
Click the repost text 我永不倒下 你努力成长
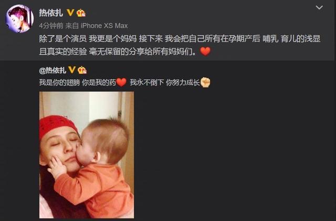coord(165,82)
